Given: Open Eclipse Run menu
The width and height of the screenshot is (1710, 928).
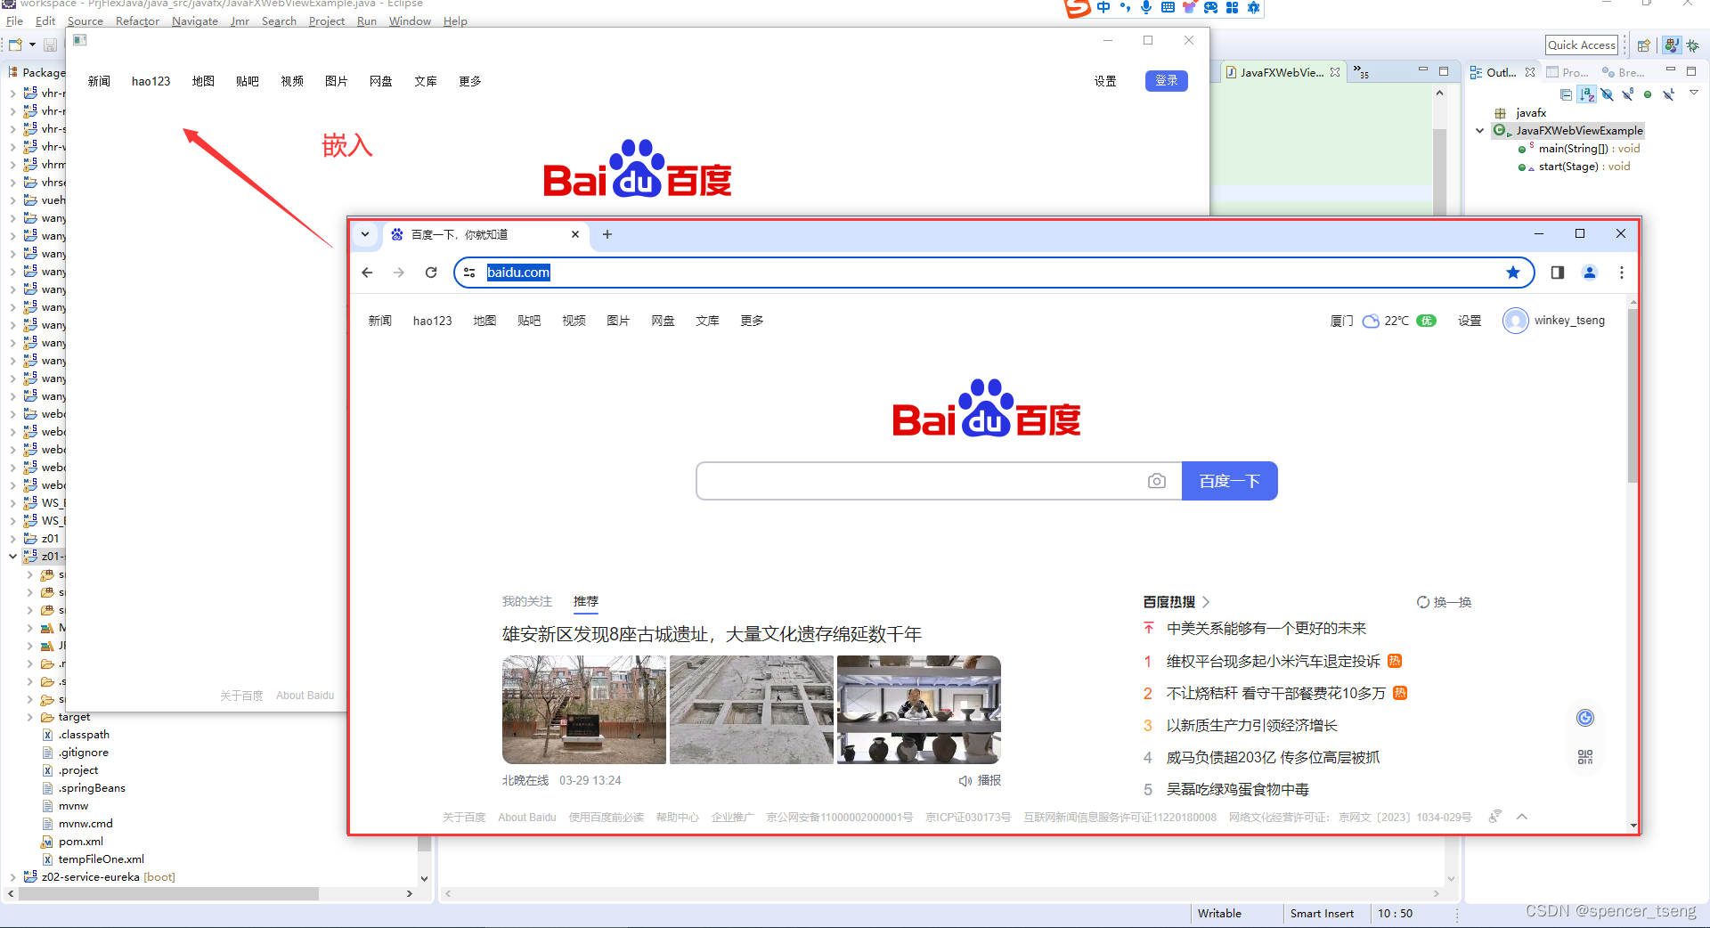Looking at the screenshot, I should (x=367, y=21).
